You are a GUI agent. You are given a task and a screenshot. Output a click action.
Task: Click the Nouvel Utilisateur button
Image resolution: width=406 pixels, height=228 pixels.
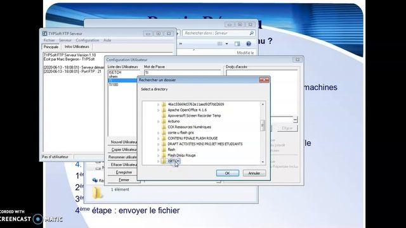pyautogui.click(x=123, y=142)
